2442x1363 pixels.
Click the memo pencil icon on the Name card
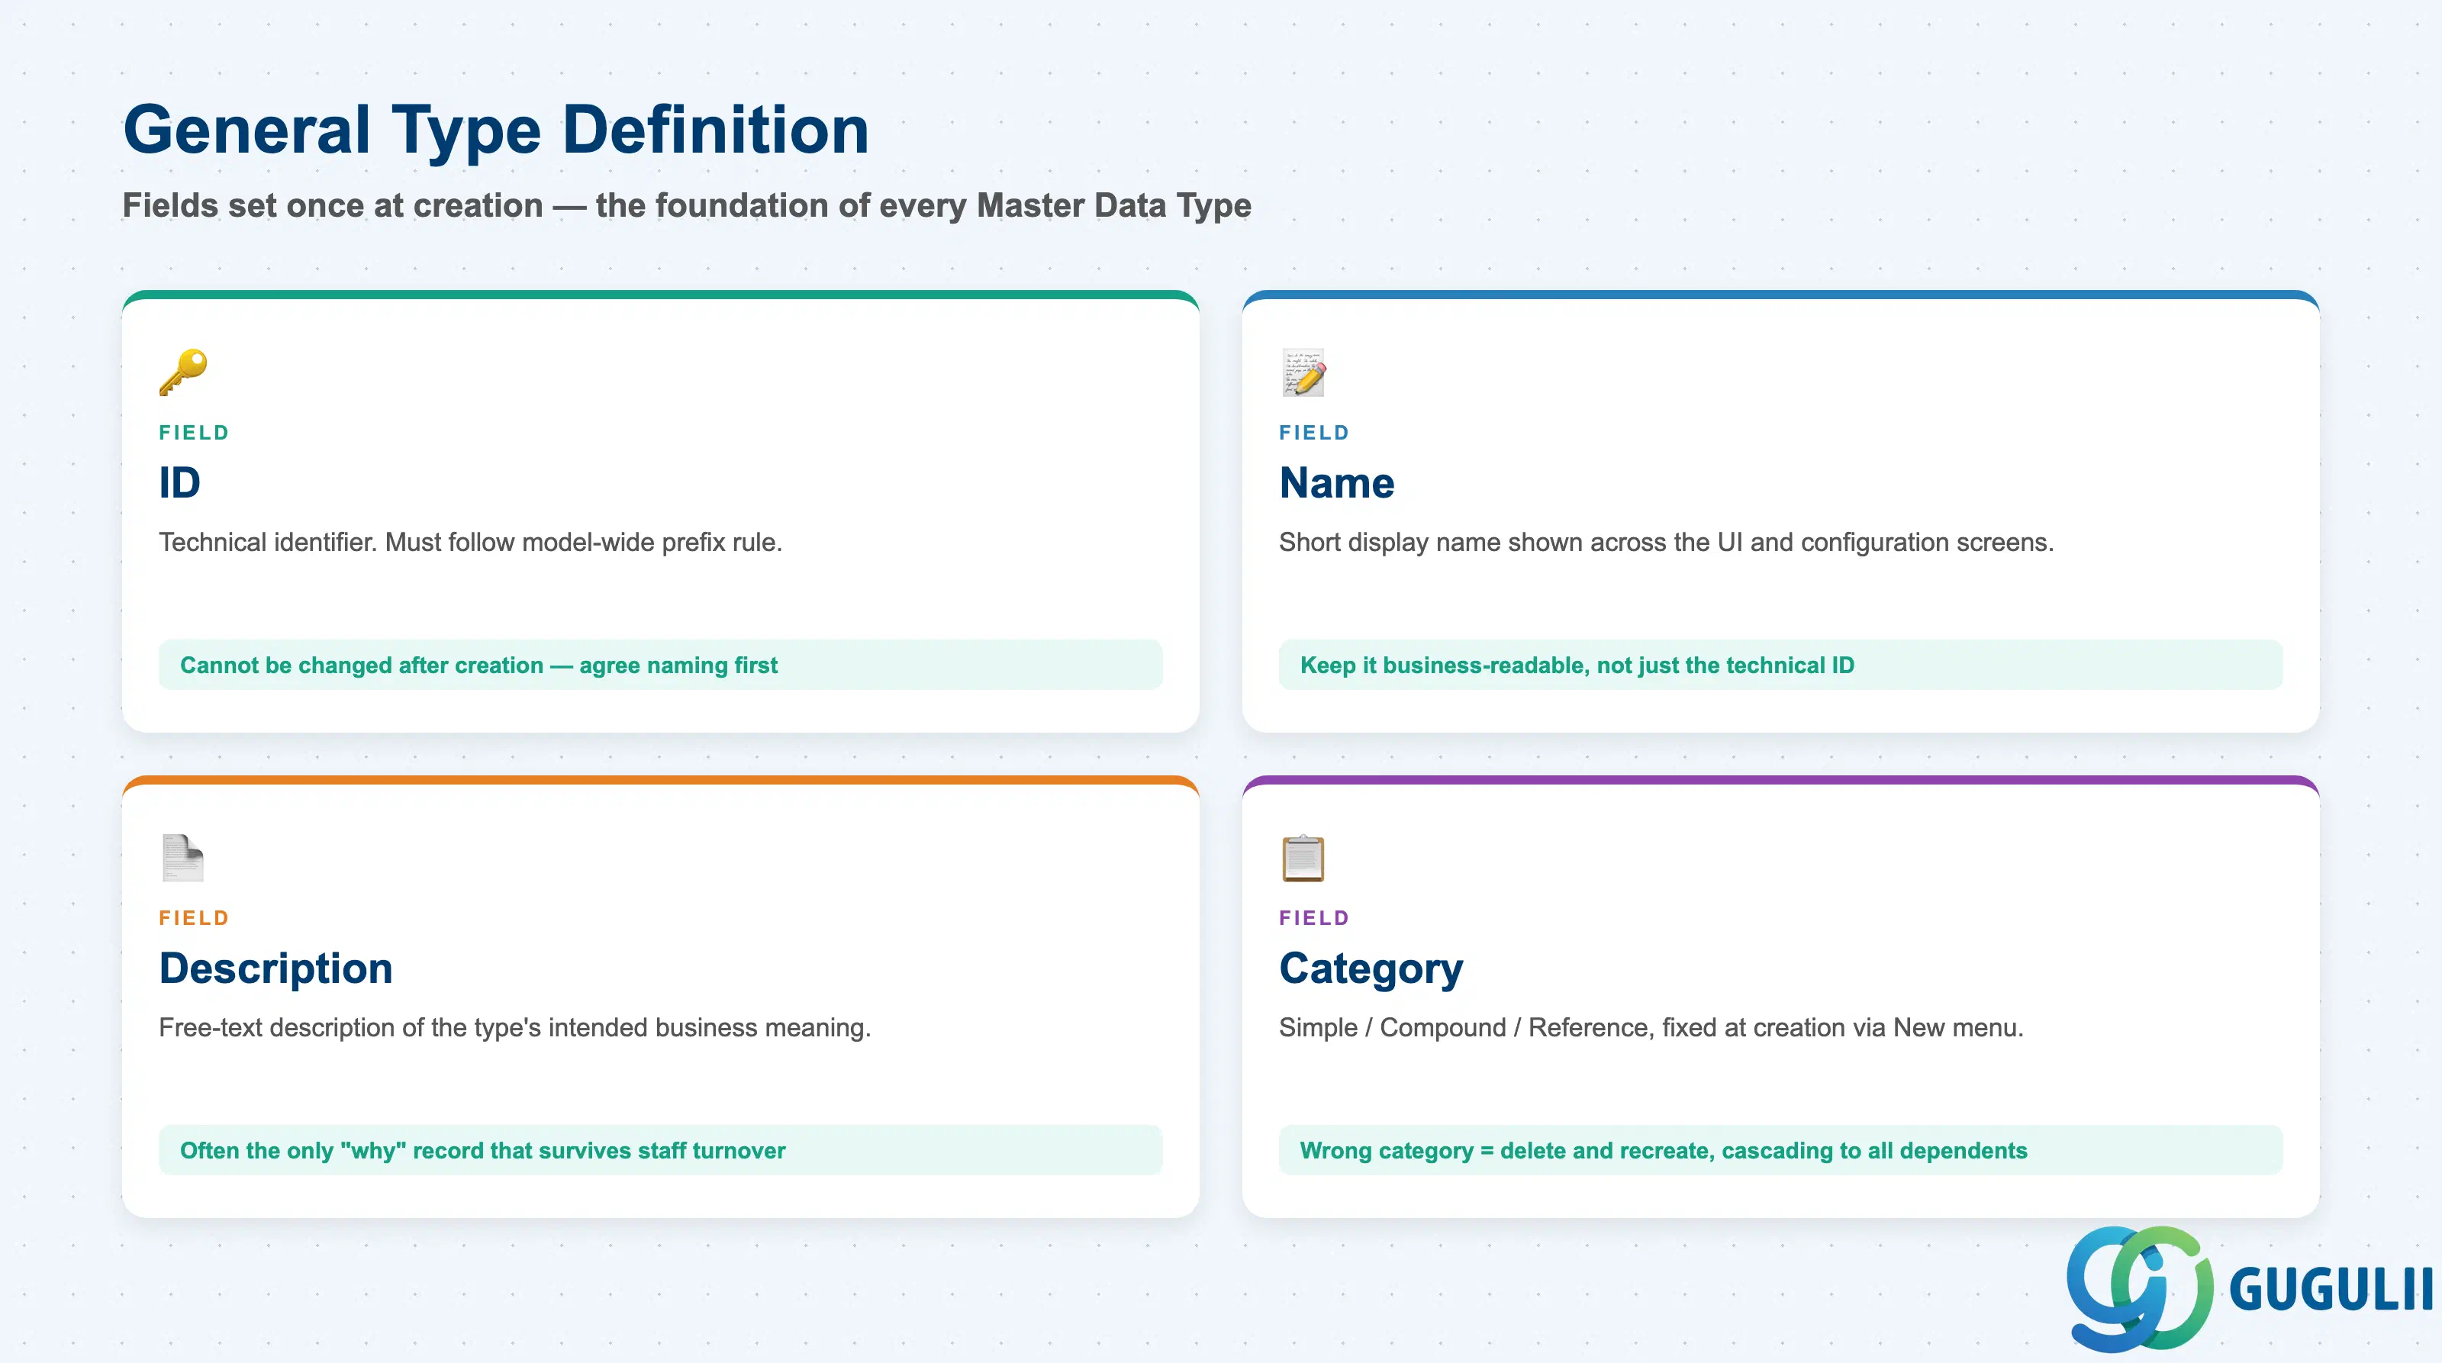tap(1303, 372)
